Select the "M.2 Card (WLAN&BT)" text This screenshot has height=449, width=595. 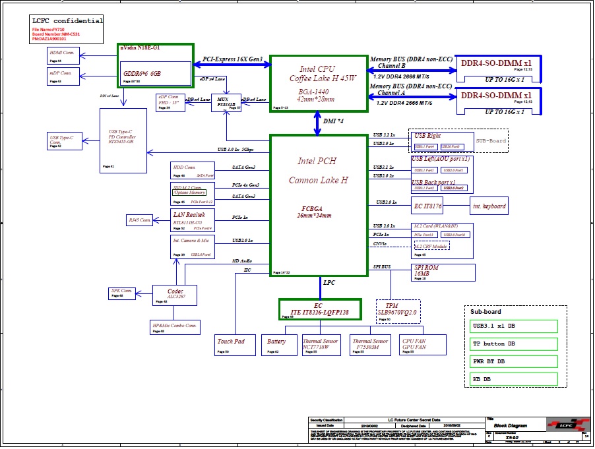435,226
